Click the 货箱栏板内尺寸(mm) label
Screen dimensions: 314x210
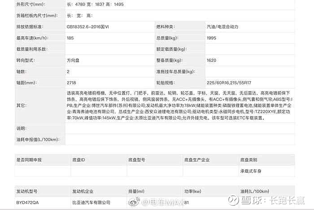point(37,15)
